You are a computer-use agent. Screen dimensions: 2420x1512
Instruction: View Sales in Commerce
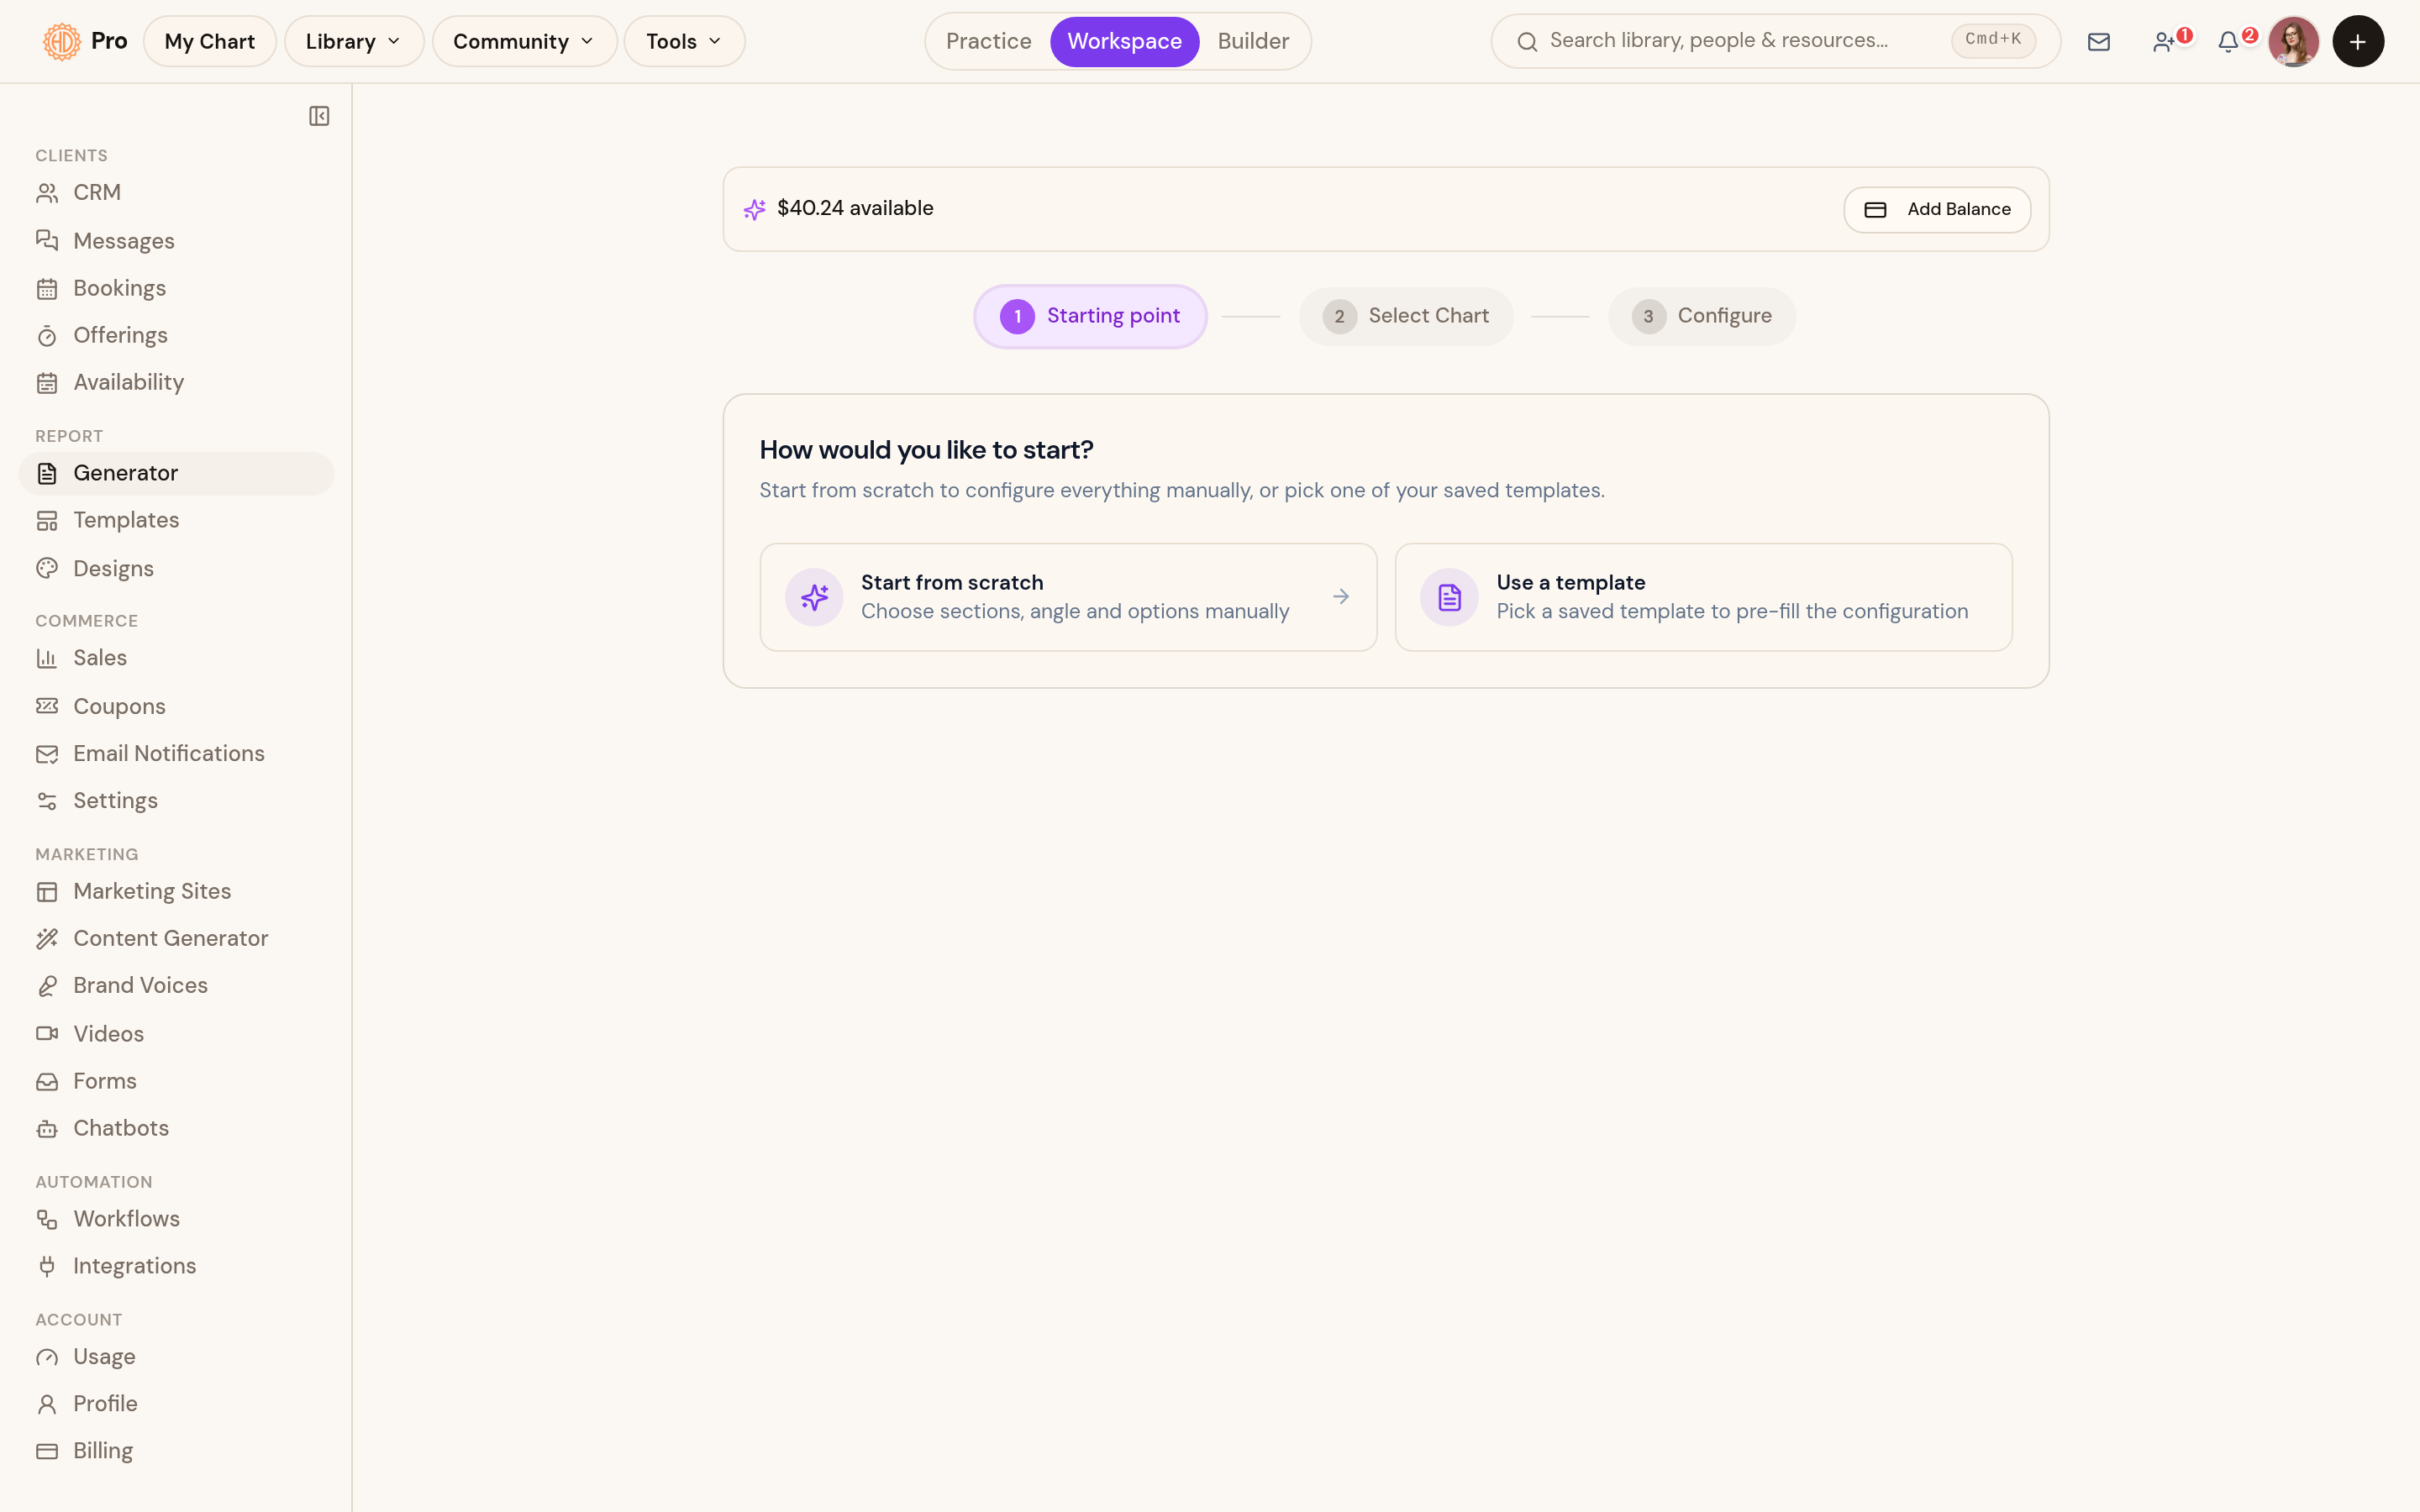[x=176, y=658]
